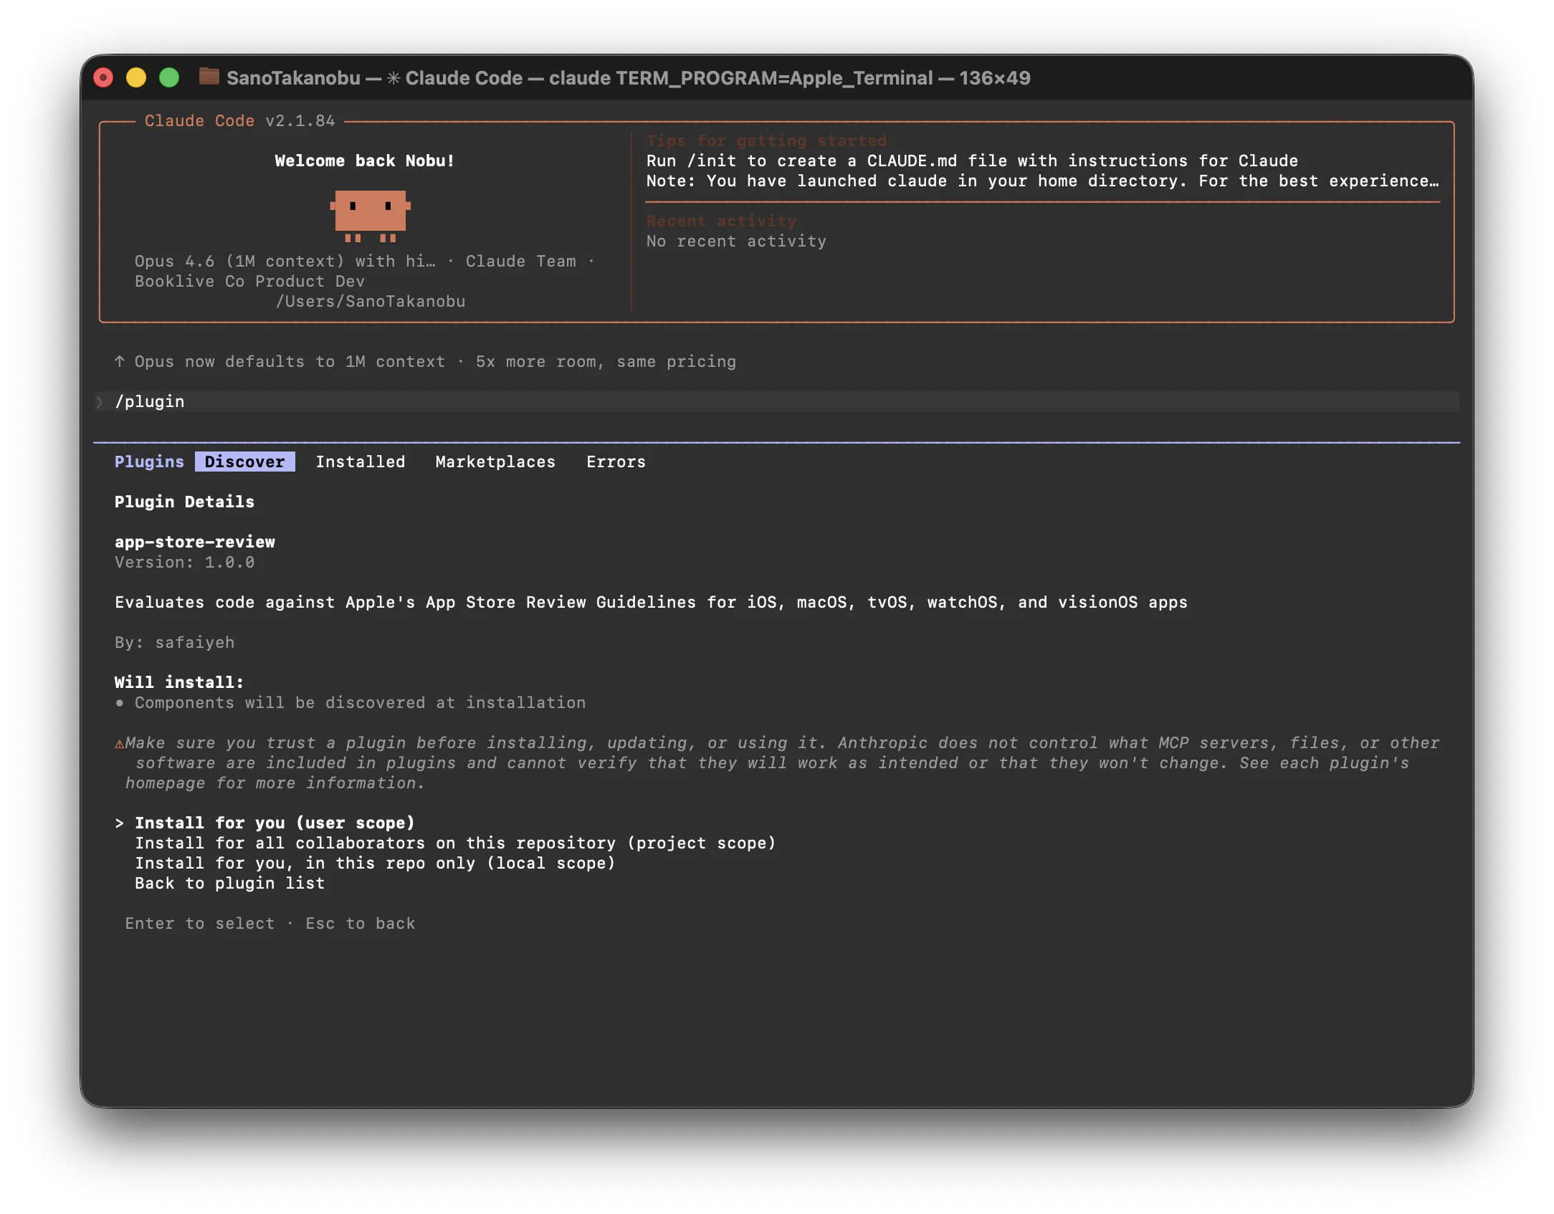
Task: Click the Claude Code v2.1.84 version label
Action: (239, 120)
